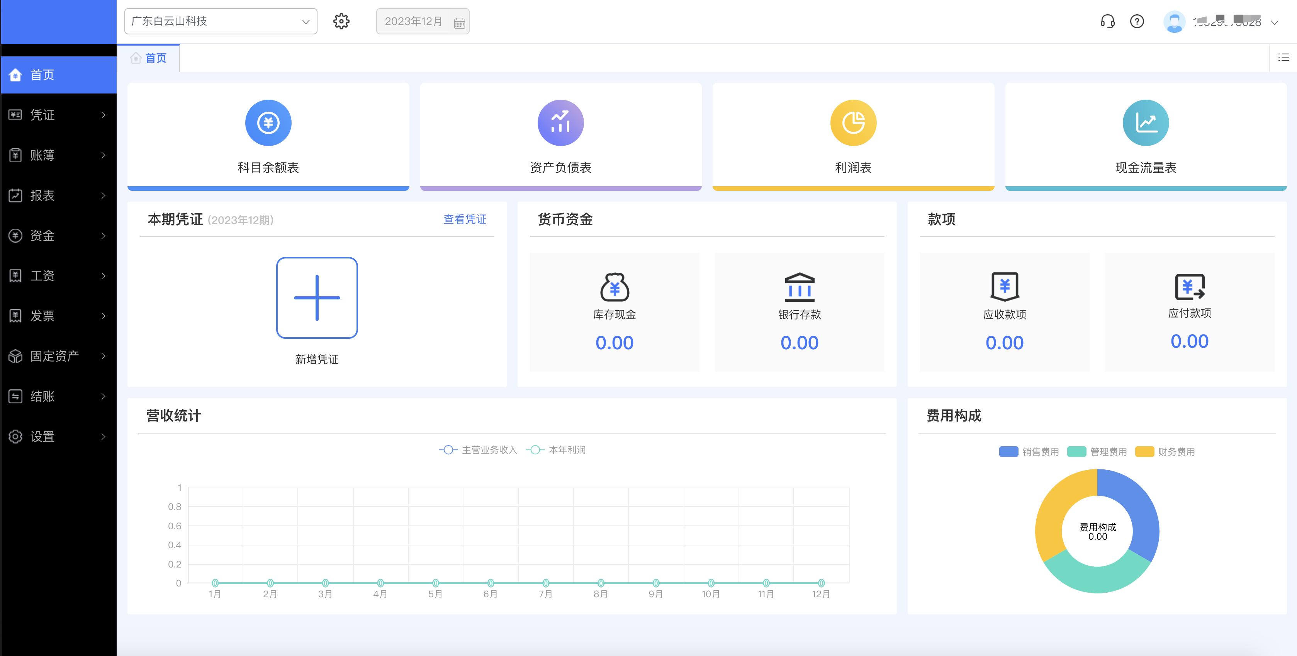Click the 工资 salary icon in the sidebar
This screenshot has width=1297, height=656.
point(15,275)
